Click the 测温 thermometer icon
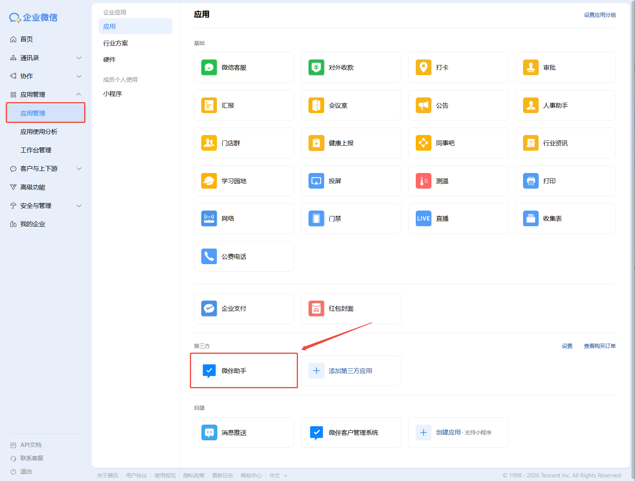Screen dimensions: 635x481 pos(424,181)
